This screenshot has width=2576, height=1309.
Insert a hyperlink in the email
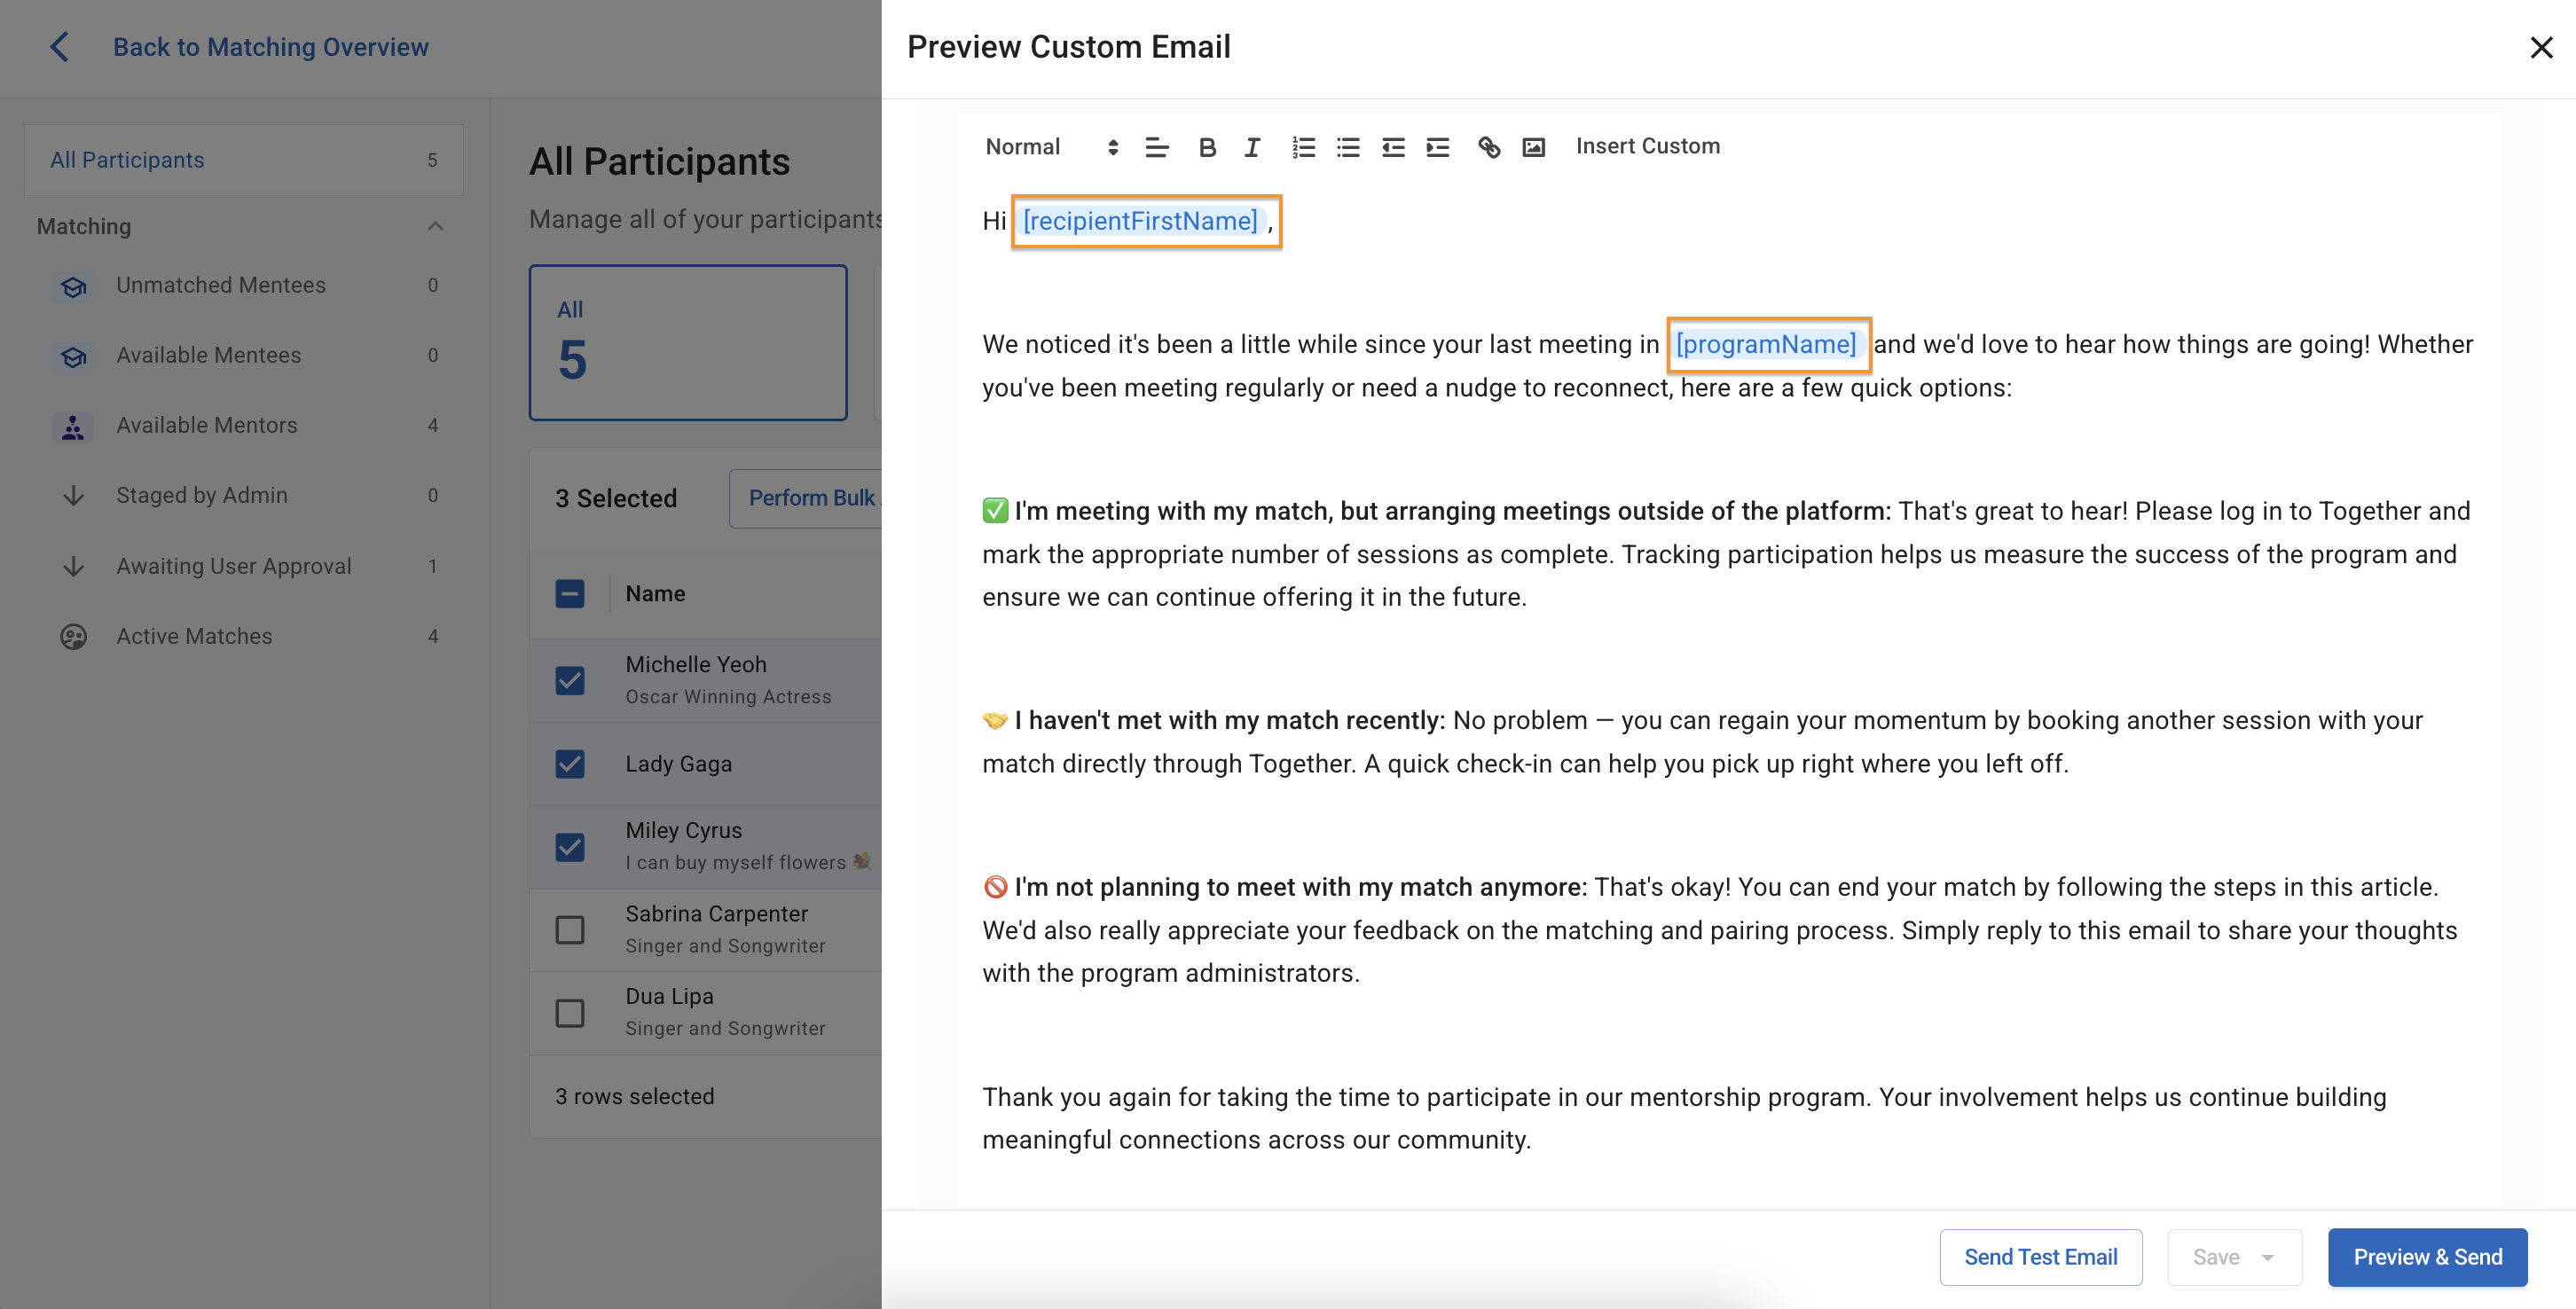tap(1489, 147)
